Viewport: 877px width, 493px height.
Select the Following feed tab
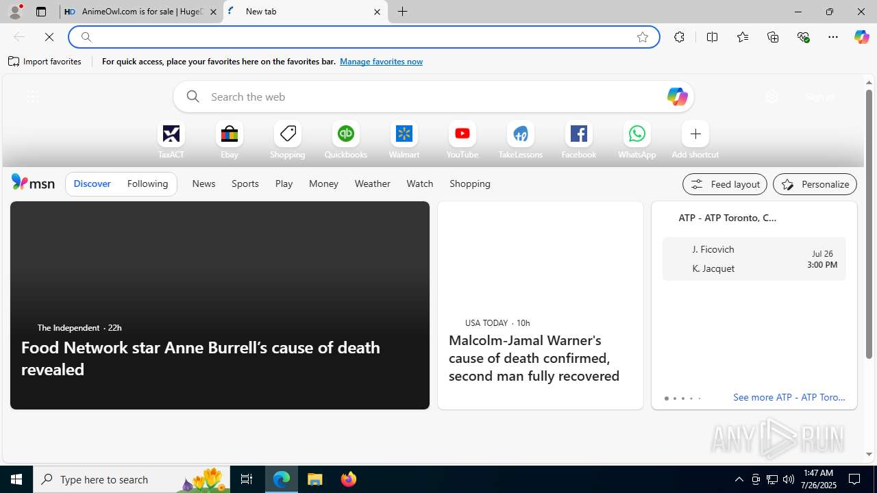(x=147, y=184)
